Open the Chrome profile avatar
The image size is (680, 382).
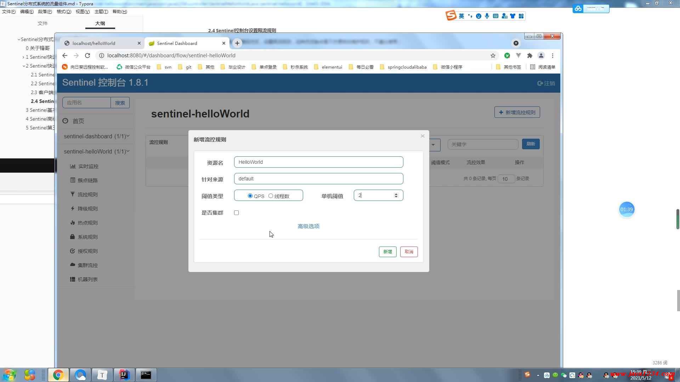tap(541, 56)
